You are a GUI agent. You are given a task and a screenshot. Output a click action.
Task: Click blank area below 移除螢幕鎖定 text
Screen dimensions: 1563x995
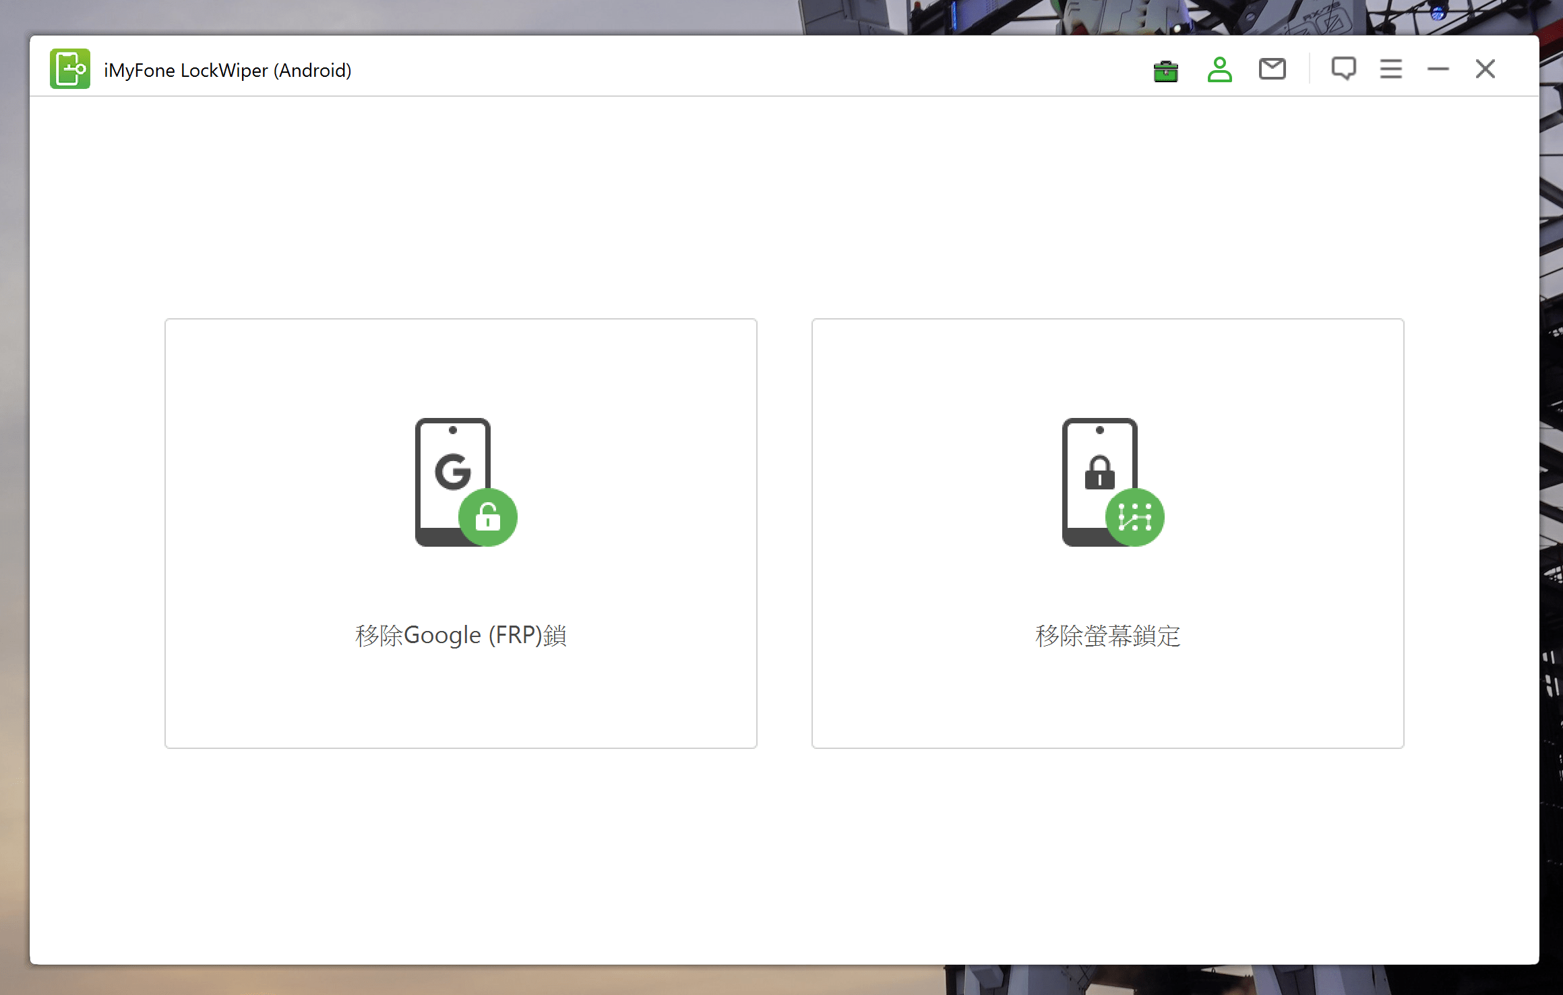[x=1107, y=701]
